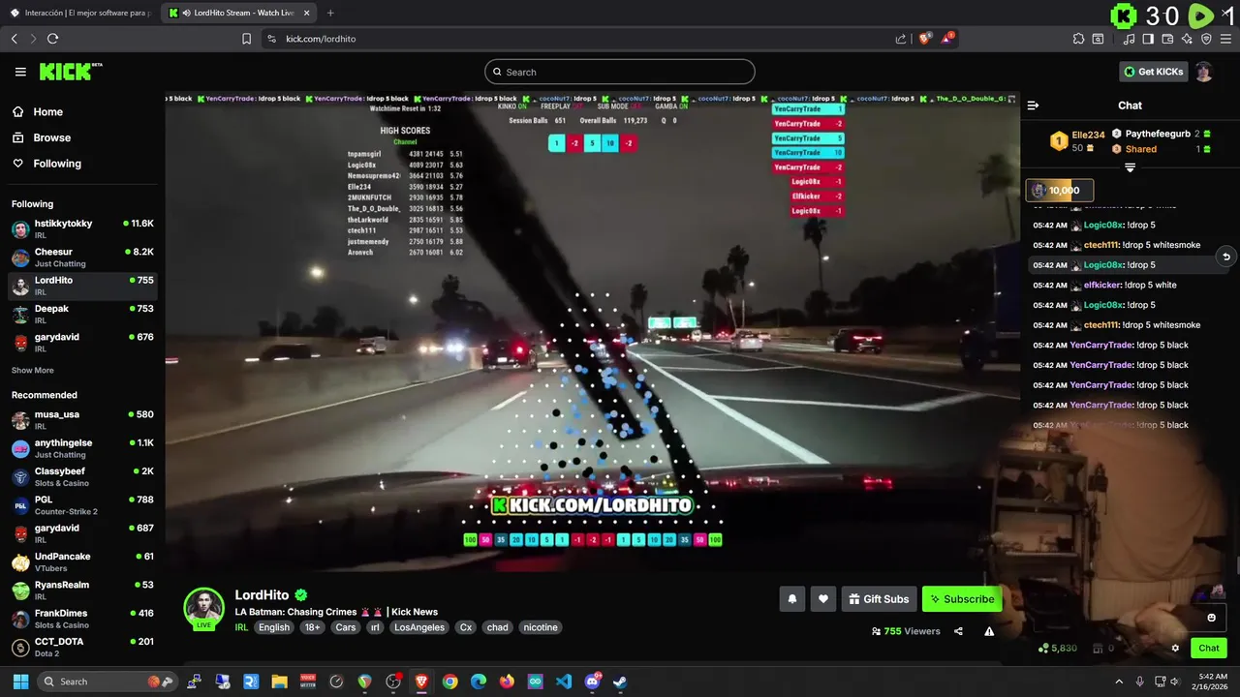The width and height of the screenshot is (1240, 697).
Task: Click the reply icon on Logic08x message
Action: (1225, 257)
